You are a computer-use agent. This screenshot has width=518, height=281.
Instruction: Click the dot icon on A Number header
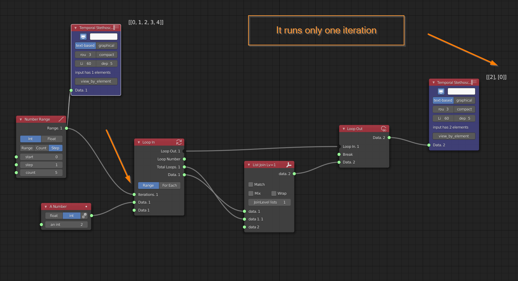(86, 207)
